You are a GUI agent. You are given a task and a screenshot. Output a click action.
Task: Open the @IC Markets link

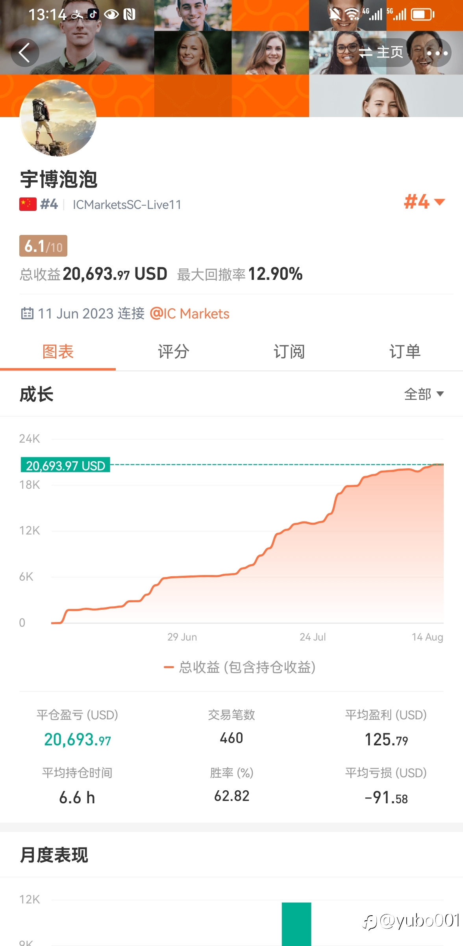(x=189, y=314)
